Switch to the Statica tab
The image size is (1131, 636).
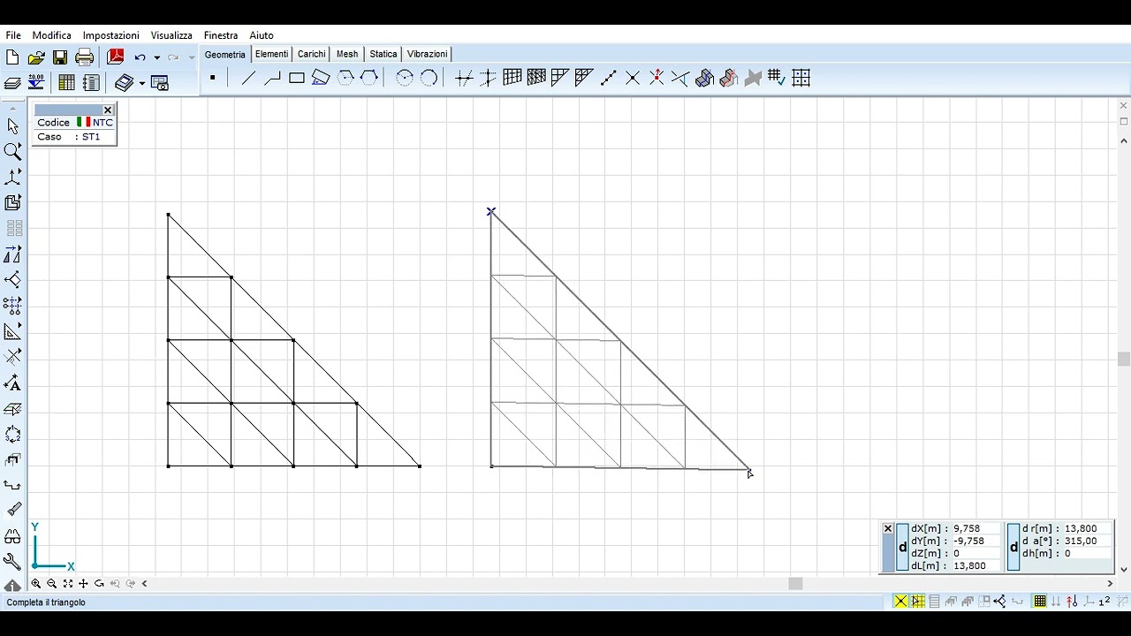click(383, 54)
